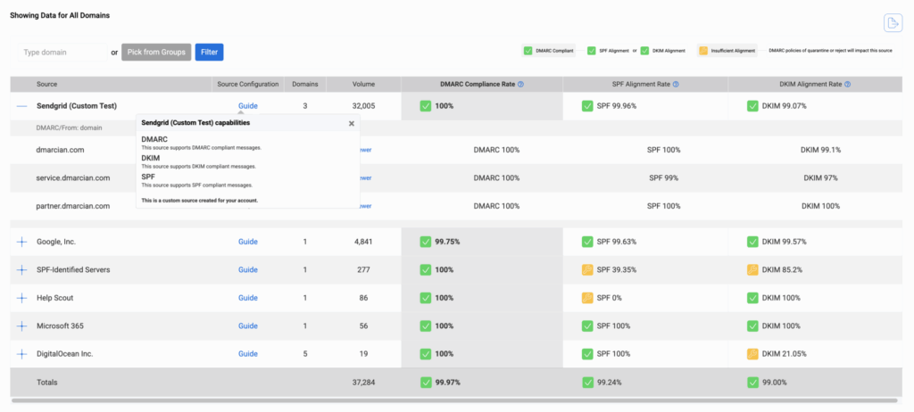Click DKIM 97% cell for service.dmarcian.com

[821, 177]
